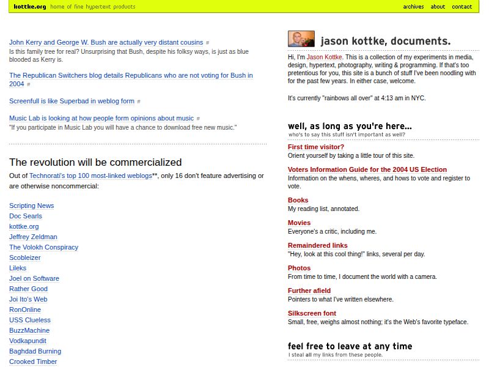Image resolution: width=489 pixels, height=367 pixels.
Task: Click The revolution will be commercialized heading
Action: (95, 162)
